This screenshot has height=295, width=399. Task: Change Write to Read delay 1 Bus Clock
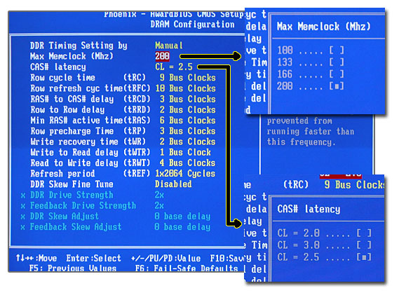coord(185,152)
